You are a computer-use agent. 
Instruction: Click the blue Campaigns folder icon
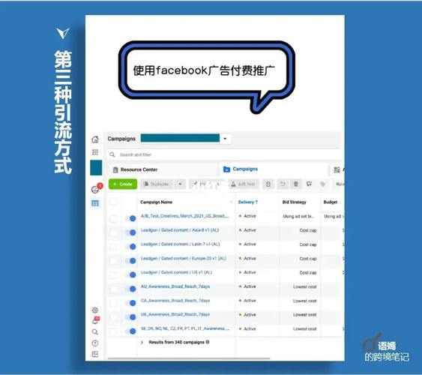point(226,169)
